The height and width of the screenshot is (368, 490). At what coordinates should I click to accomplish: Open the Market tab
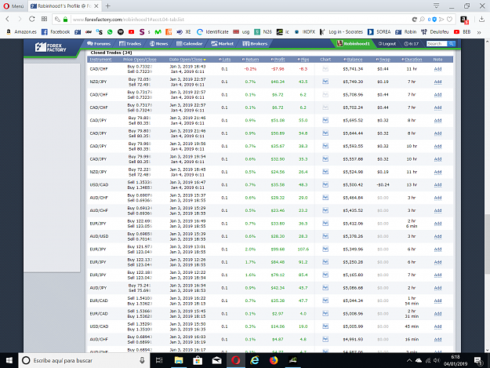[x=222, y=44]
